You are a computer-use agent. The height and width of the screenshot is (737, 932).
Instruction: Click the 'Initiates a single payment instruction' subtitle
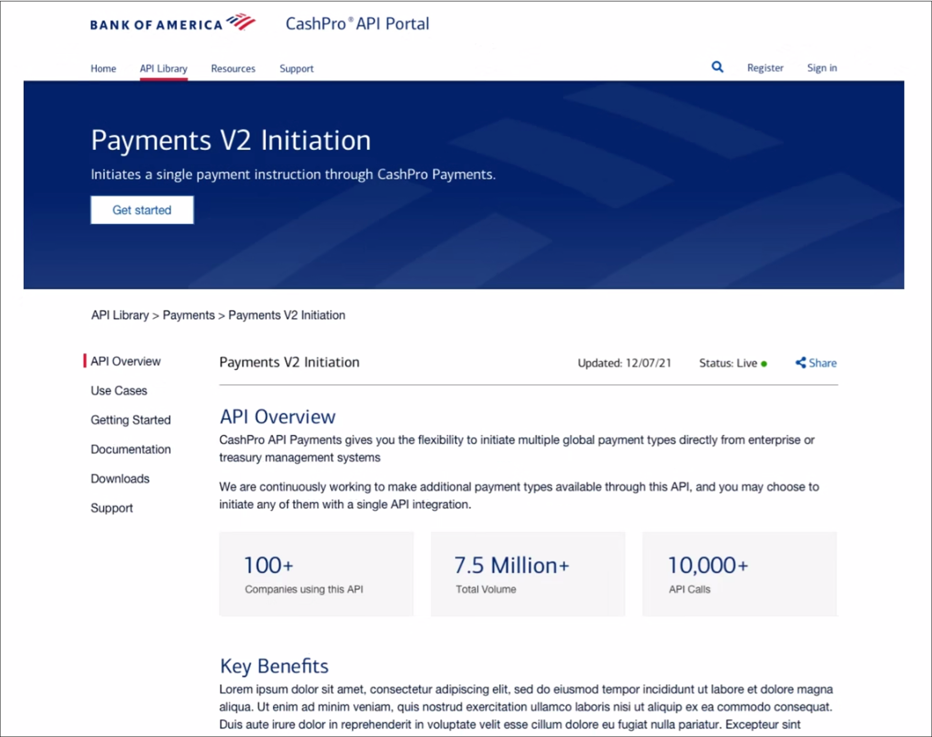[293, 175]
